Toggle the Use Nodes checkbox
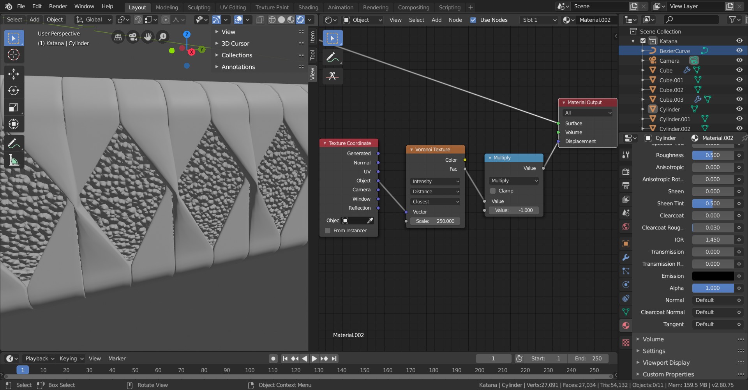Image resolution: width=748 pixels, height=390 pixels. point(473,20)
